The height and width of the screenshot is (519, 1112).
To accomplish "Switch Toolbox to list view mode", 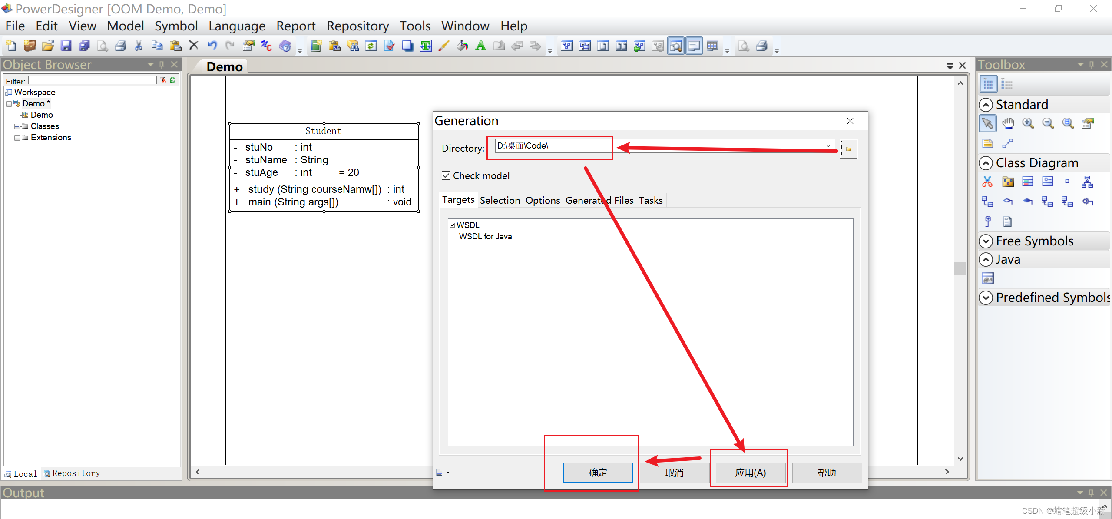I will 1007,84.
